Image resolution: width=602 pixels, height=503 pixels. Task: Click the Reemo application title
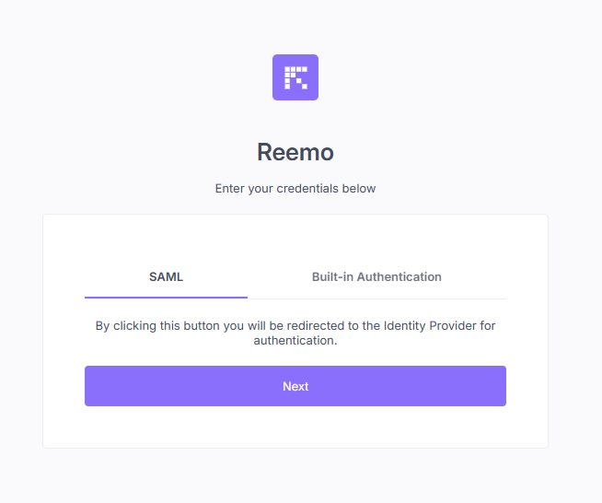(295, 152)
